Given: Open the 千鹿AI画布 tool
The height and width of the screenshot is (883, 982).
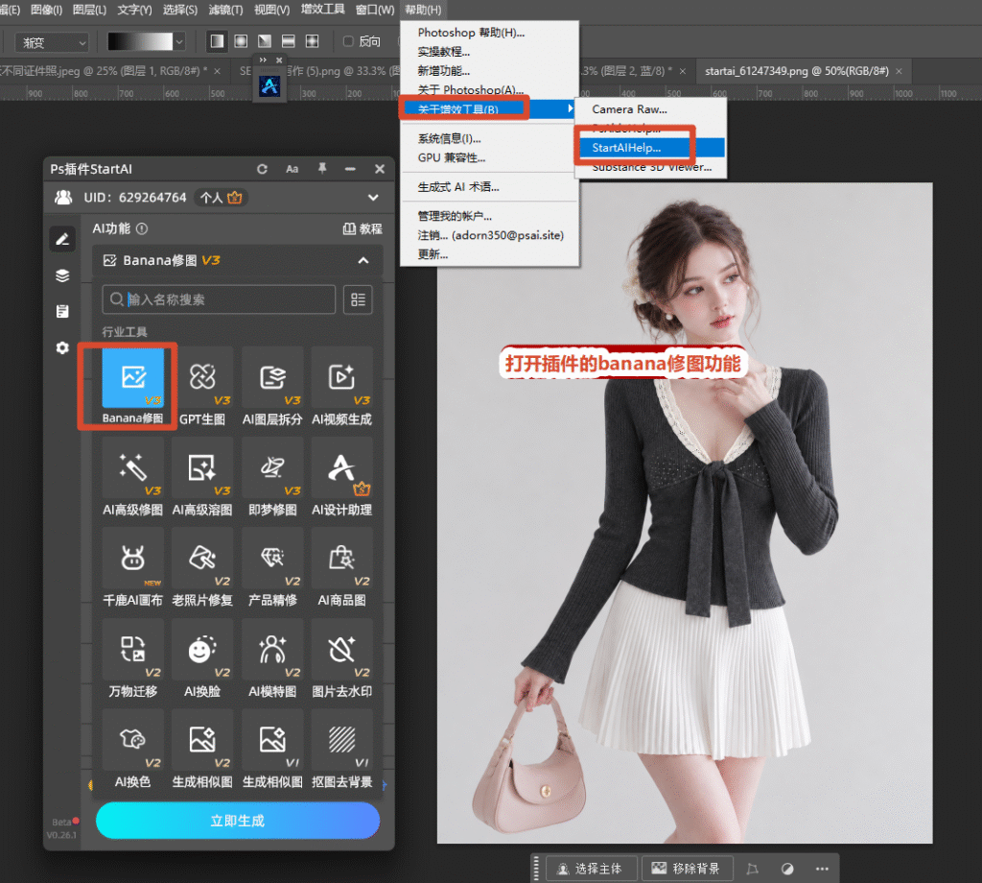Looking at the screenshot, I should pos(132,559).
